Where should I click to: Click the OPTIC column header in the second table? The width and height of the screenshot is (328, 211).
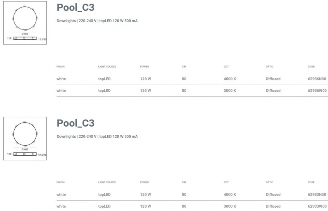coord(269,182)
